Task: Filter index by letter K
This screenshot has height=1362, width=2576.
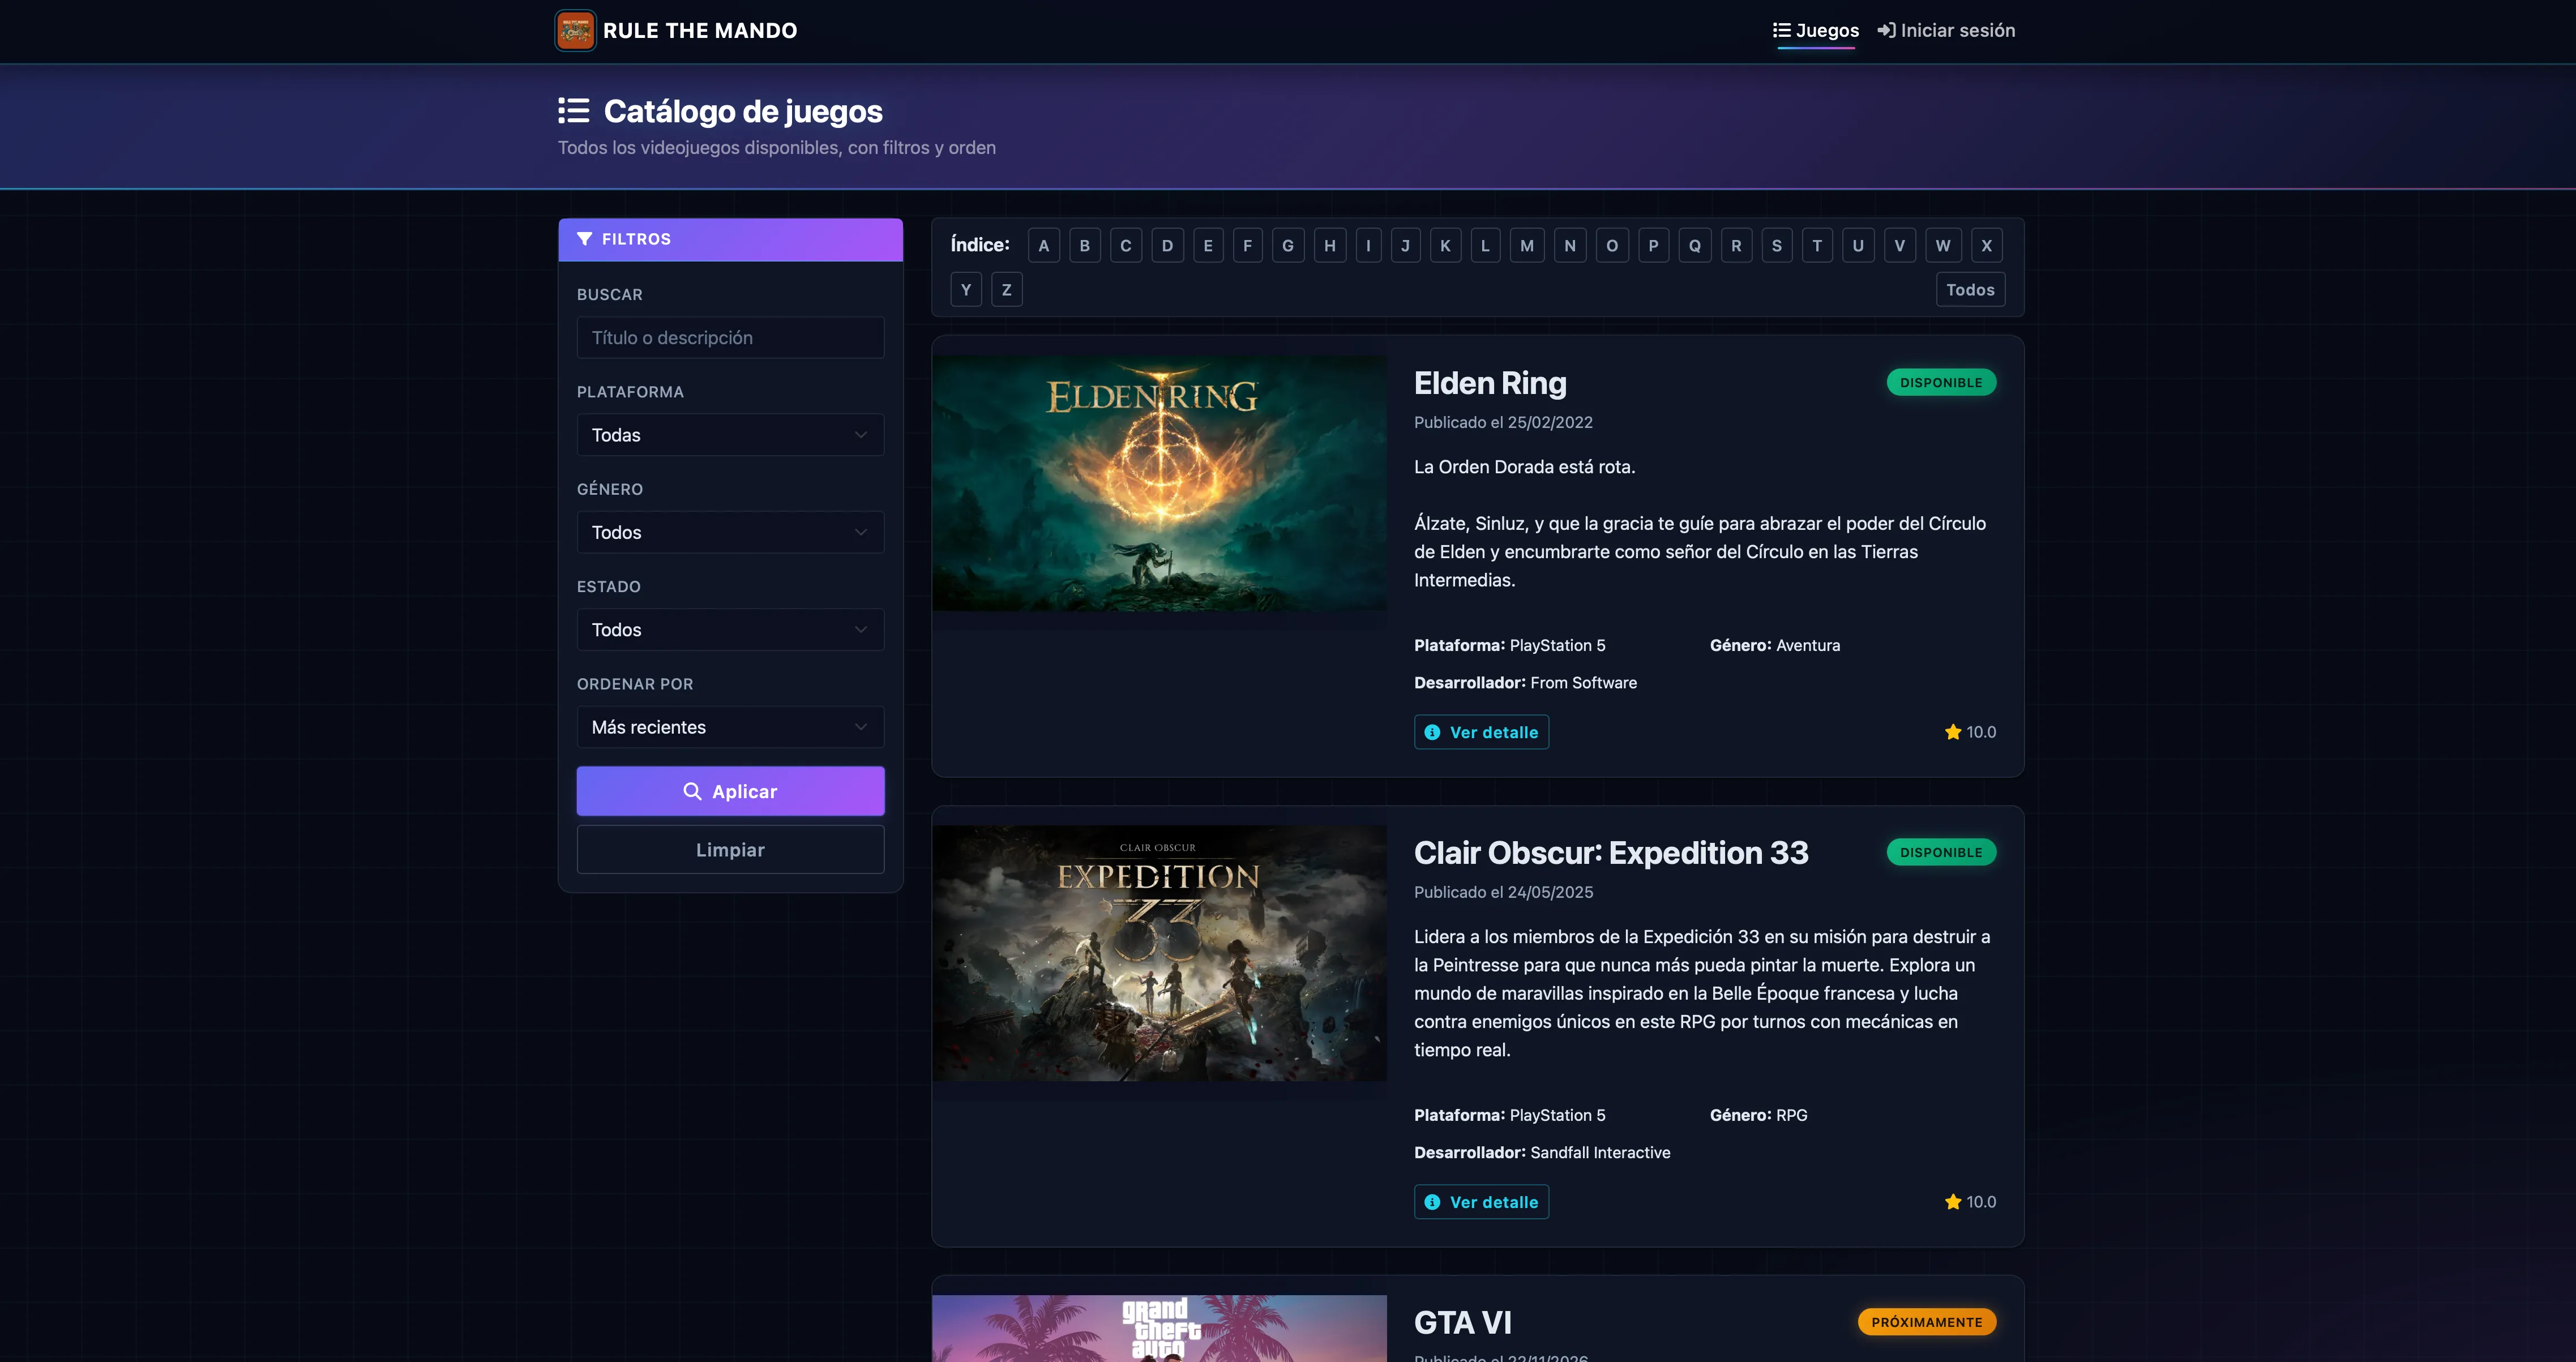Action: pyautogui.click(x=1446, y=246)
